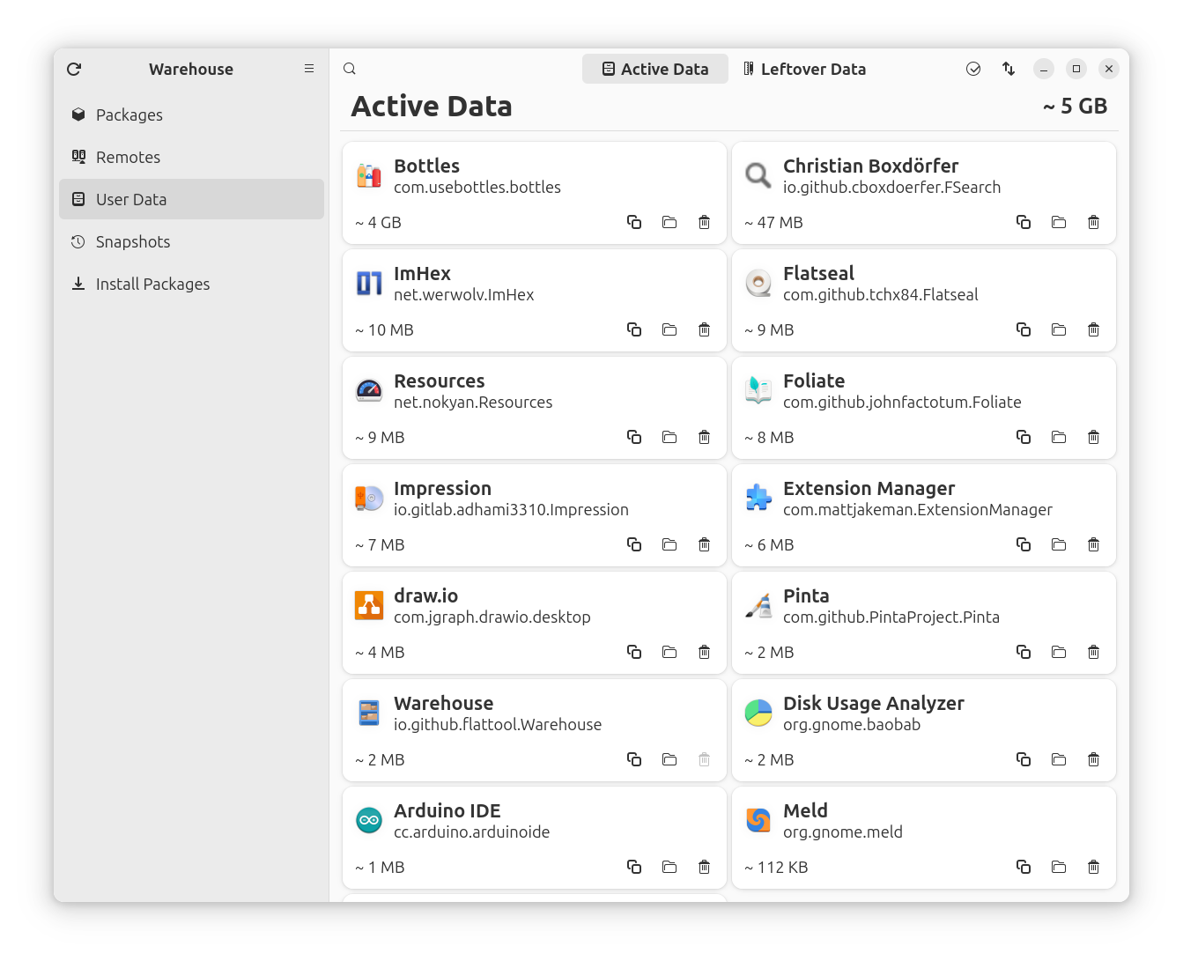The image size is (1183, 961).
Task: Click the ~ 112 KB size text
Action: [x=776, y=868]
